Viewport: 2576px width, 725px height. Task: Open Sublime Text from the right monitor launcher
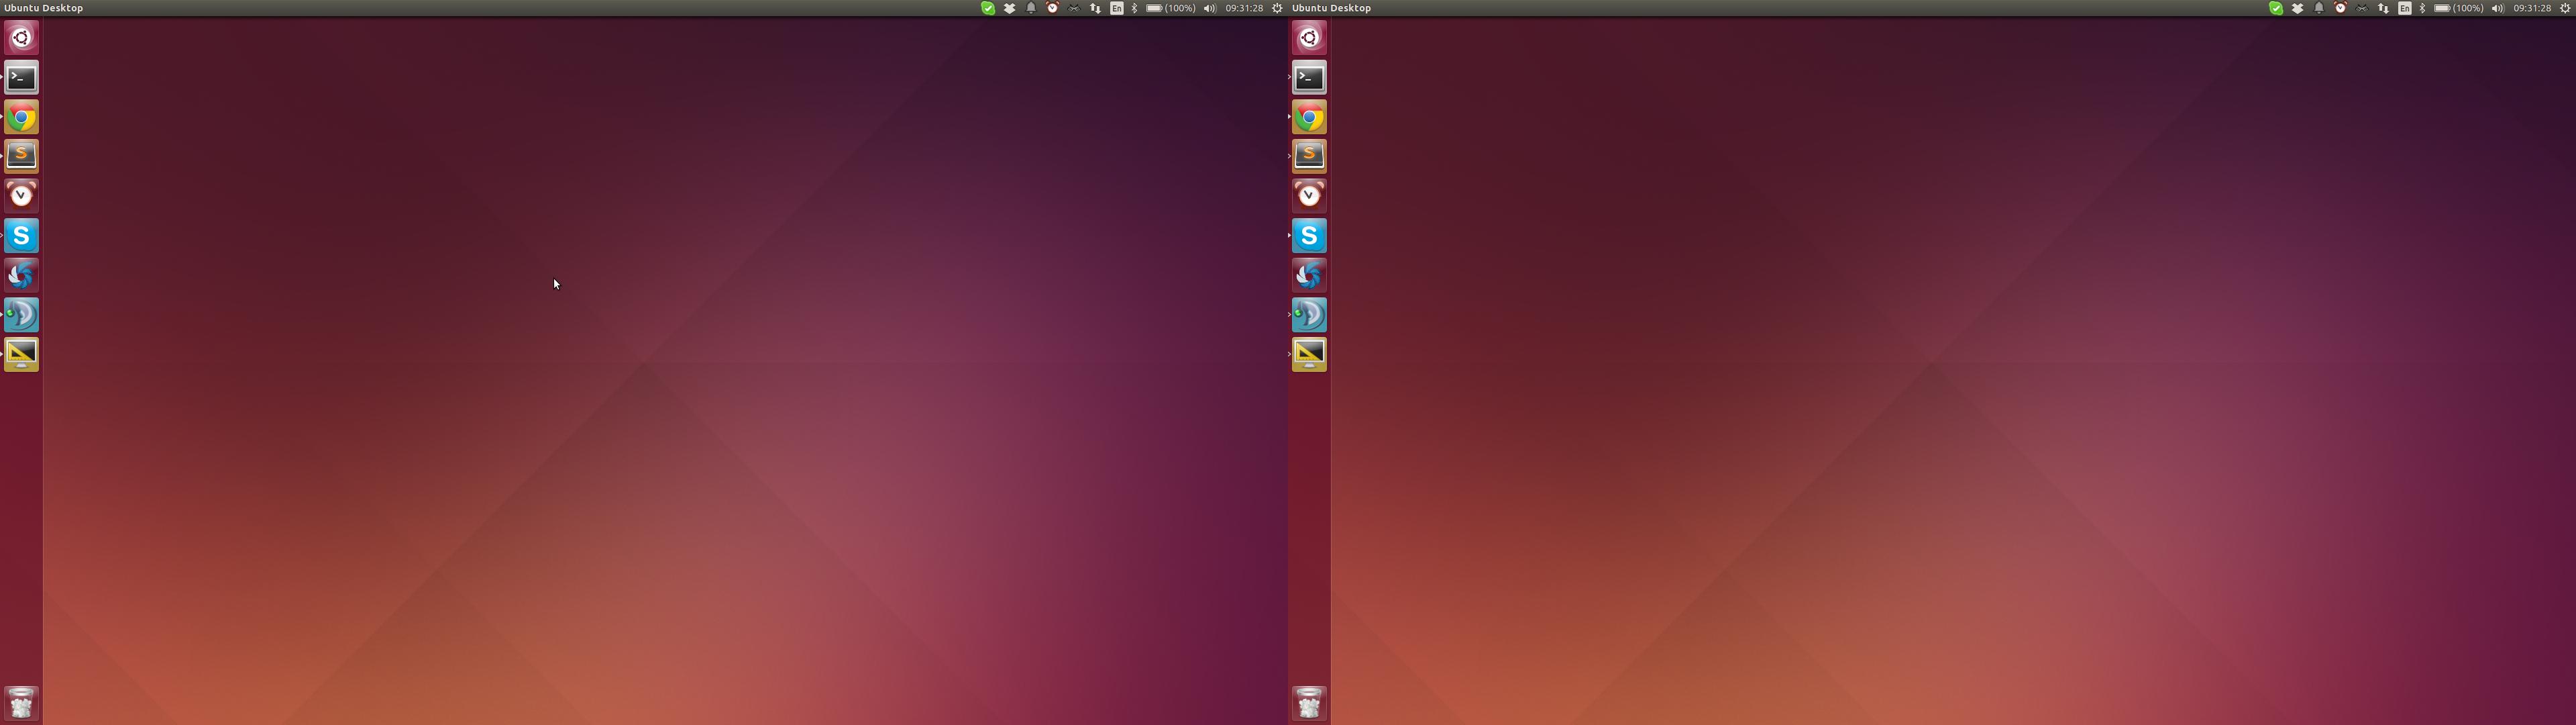(1309, 156)
